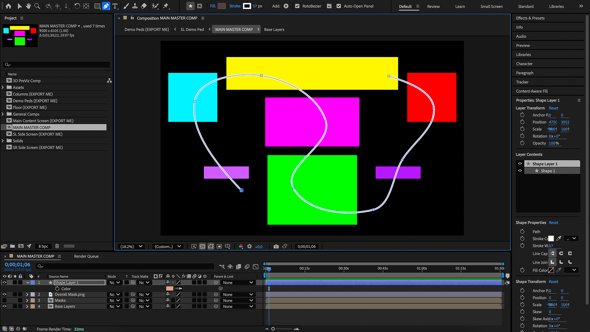Image resolution: width=590 pixels, height=332 pixels.
Task: Hide Base Layers layer eye
Action: [4, 306]
